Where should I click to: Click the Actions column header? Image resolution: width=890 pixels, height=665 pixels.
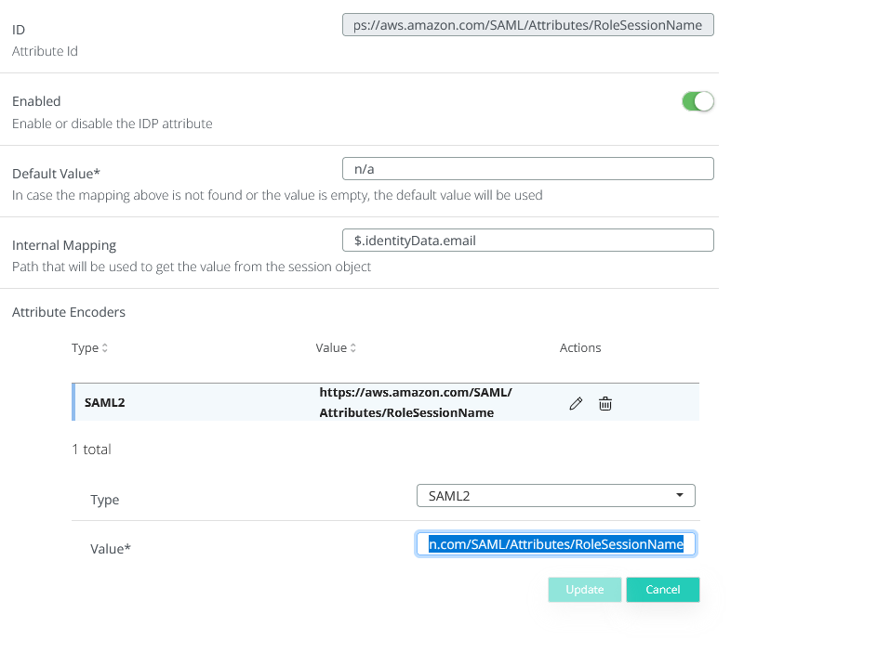(580, 348)
